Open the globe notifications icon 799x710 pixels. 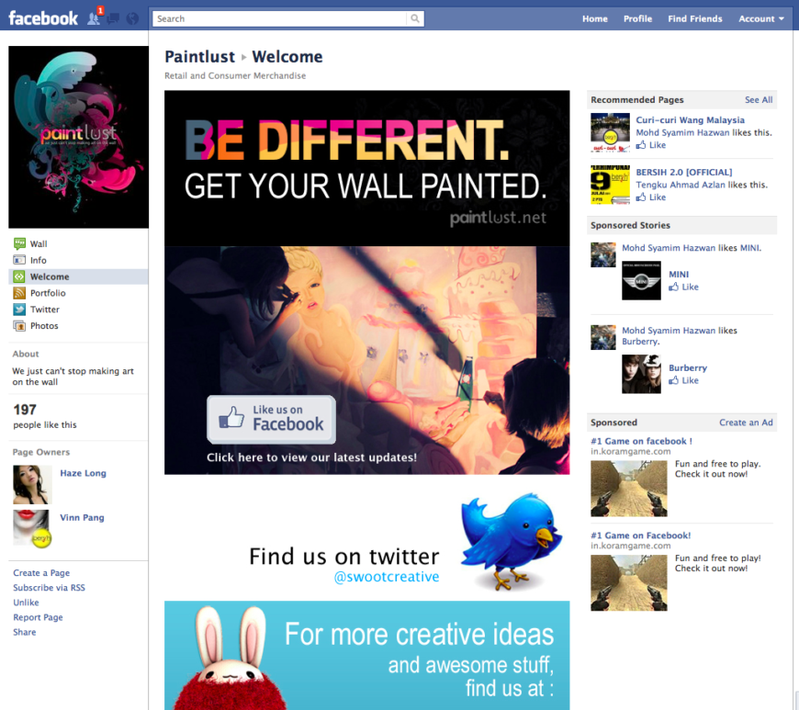pos(132,18)
